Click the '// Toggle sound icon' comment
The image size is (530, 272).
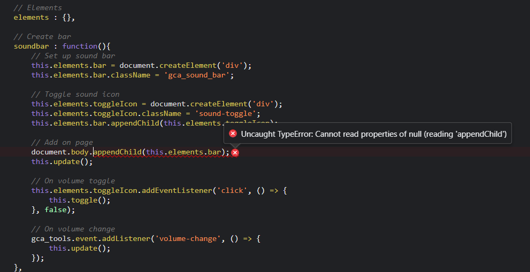(x=75, y=94)
